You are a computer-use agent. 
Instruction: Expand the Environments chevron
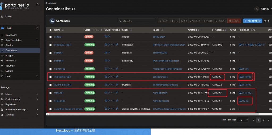pos(37,99)
